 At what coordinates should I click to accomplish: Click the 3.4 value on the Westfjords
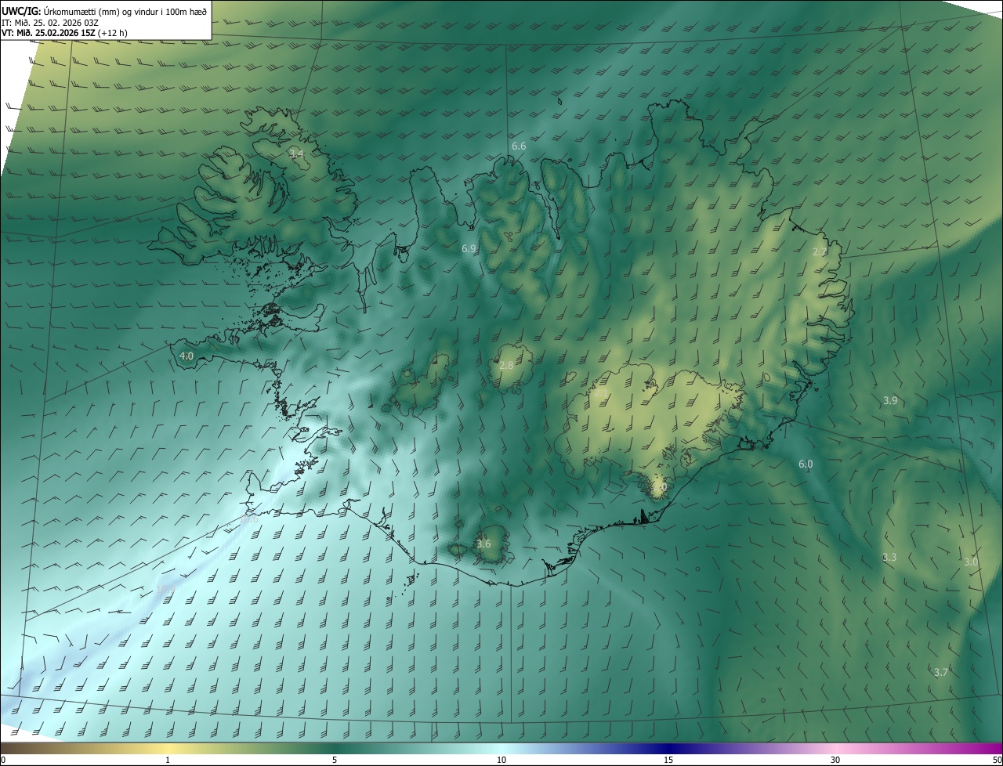point(296,154)
